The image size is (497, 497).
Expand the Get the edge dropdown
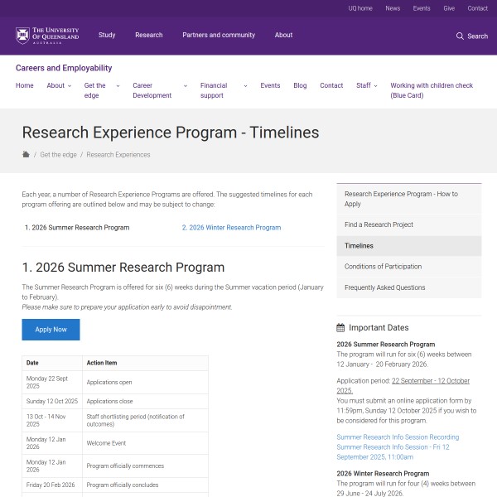coord(118,86)
